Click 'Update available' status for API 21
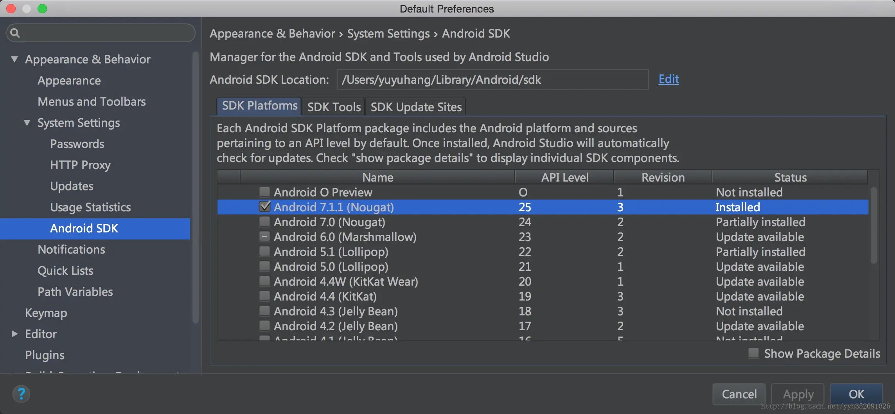895x414 pixels. coord(760,266)
